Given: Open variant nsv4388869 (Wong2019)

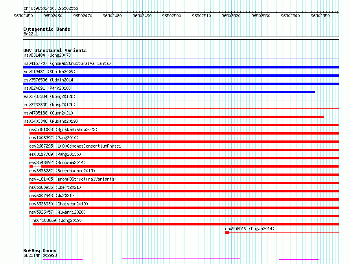Looking at the screenshot, I should tap(57, 220).
